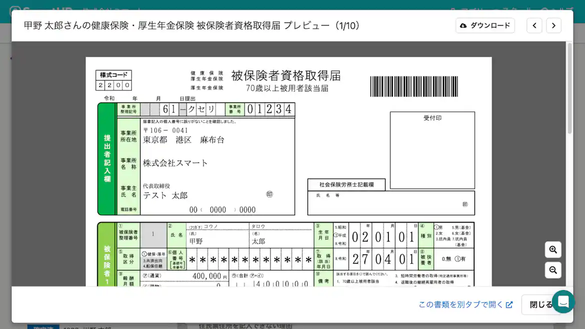This screenshot has height=329, width=585.
Task: Go to the next page using the right chevron
Action: [x=553, y=25]
